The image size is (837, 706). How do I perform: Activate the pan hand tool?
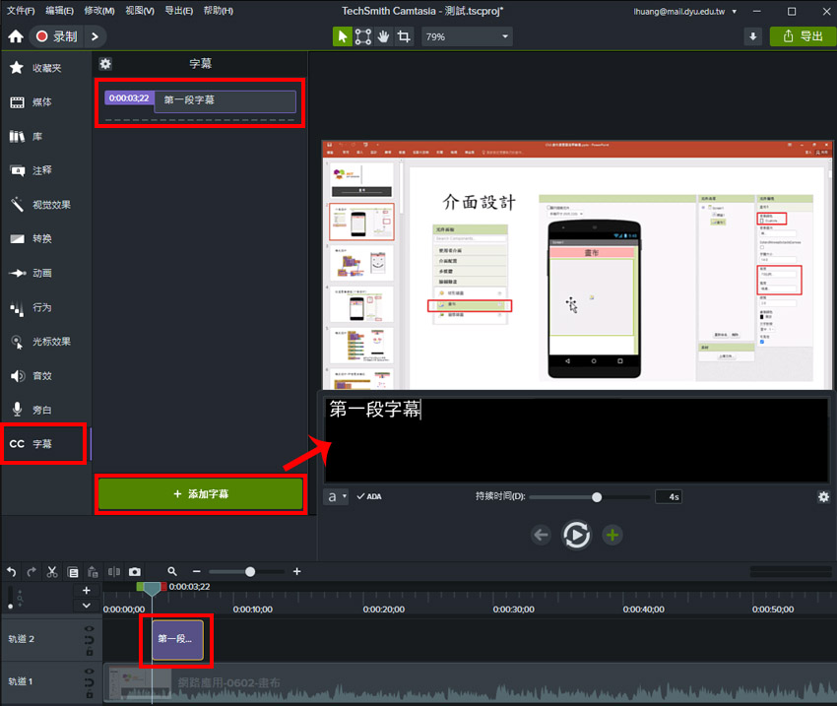383,36
